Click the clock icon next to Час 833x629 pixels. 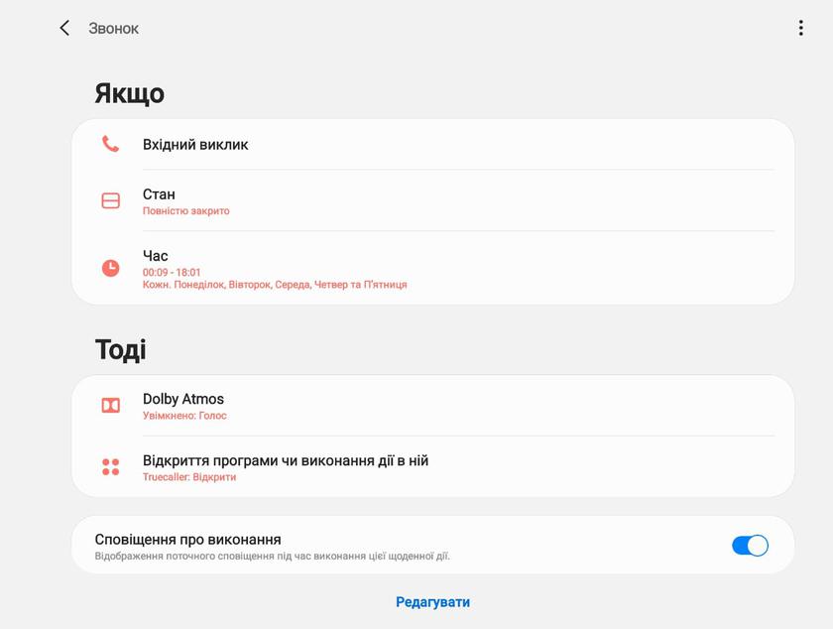coord(110,268)
